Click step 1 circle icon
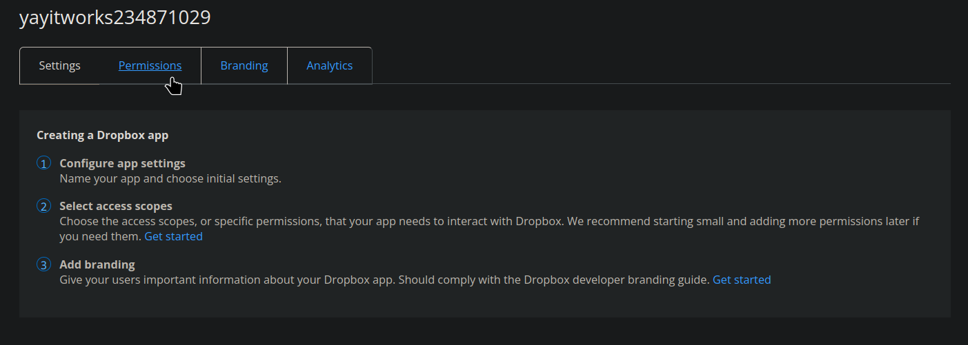Viewport: 968px width, 345px height. [44, 164]
